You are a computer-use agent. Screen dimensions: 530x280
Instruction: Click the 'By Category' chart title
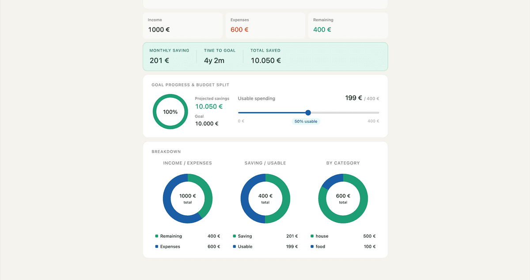tap(343, 163)
